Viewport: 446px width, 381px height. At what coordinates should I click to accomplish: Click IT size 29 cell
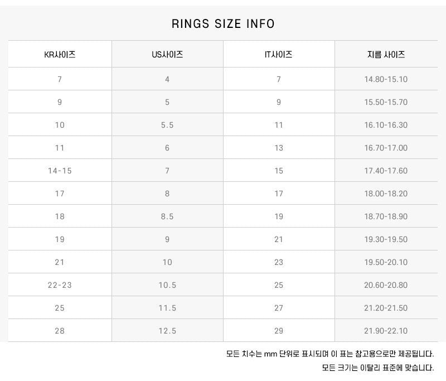(x=279, y=331)
